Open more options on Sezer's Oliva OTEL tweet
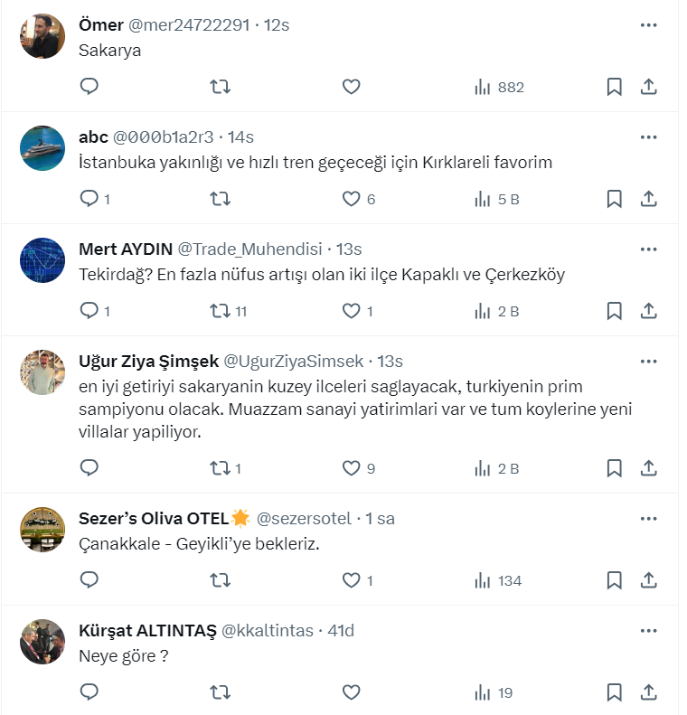The height and width of the screenshot is (715, 687). 648,519
